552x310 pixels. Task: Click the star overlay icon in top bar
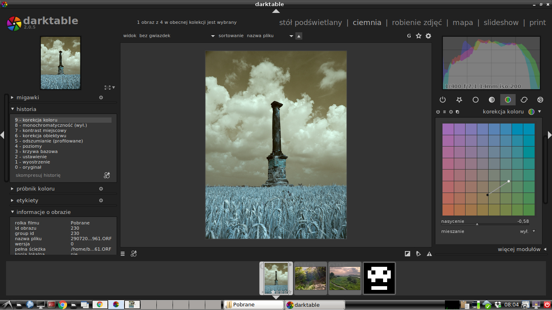coord(419,36)
